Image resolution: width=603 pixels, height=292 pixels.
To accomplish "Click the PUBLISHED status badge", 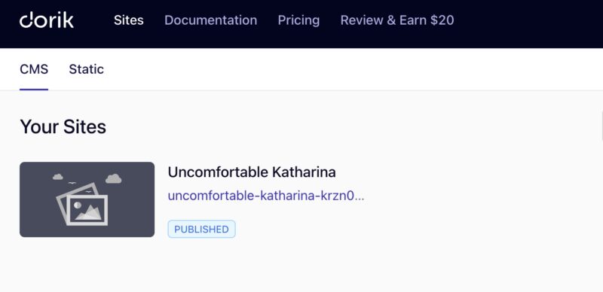I will coord(201,230).
